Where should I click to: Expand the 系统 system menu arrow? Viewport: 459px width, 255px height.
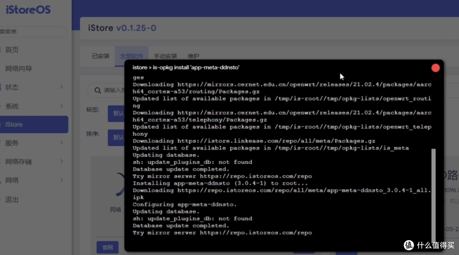pos(62,106)
